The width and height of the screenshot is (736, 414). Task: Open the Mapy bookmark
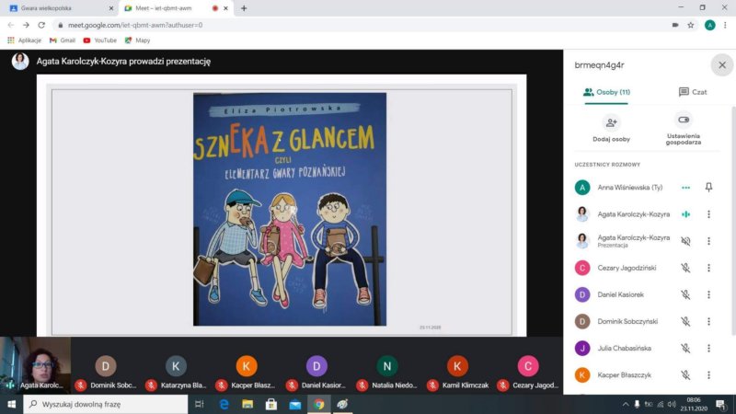pos(137,40)
